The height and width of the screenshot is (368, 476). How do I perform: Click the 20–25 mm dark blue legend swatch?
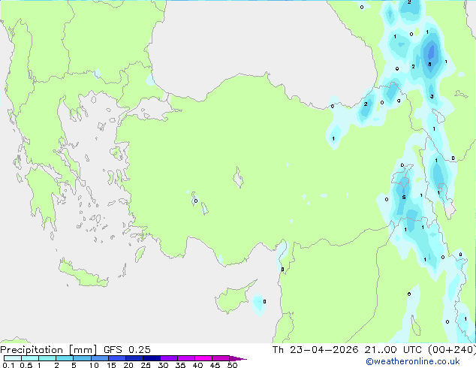[134, 358]
